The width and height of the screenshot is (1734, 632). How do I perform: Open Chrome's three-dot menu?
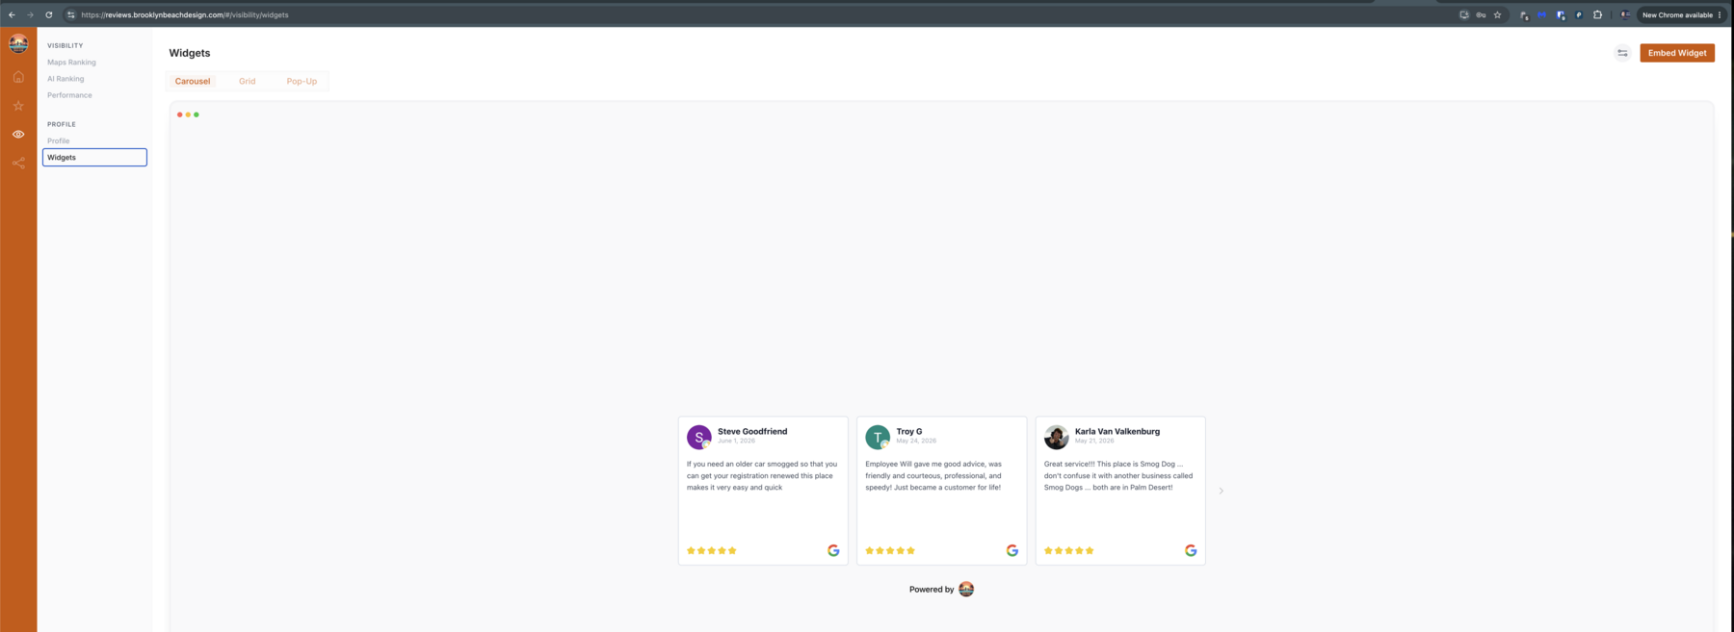[1720, 15]
